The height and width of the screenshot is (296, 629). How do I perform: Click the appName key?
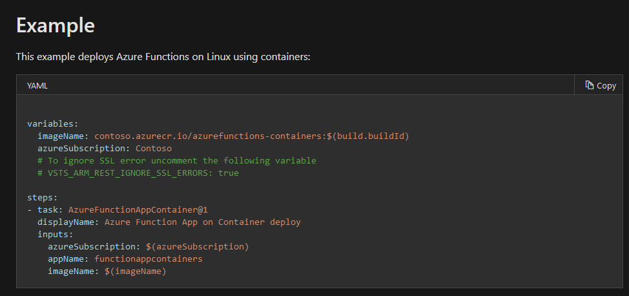pos(68,259)
